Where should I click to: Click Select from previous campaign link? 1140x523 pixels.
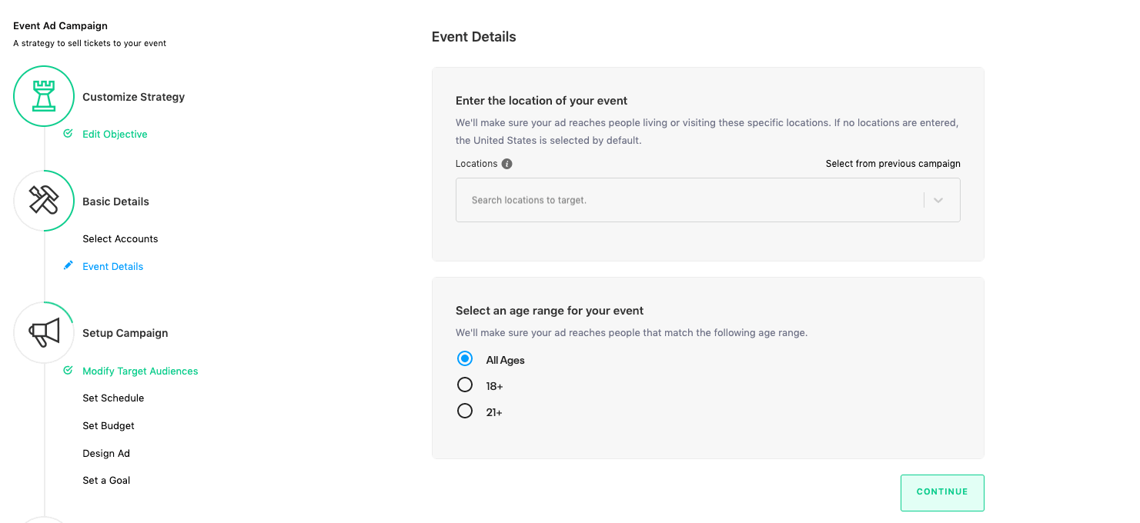(893, 164)
